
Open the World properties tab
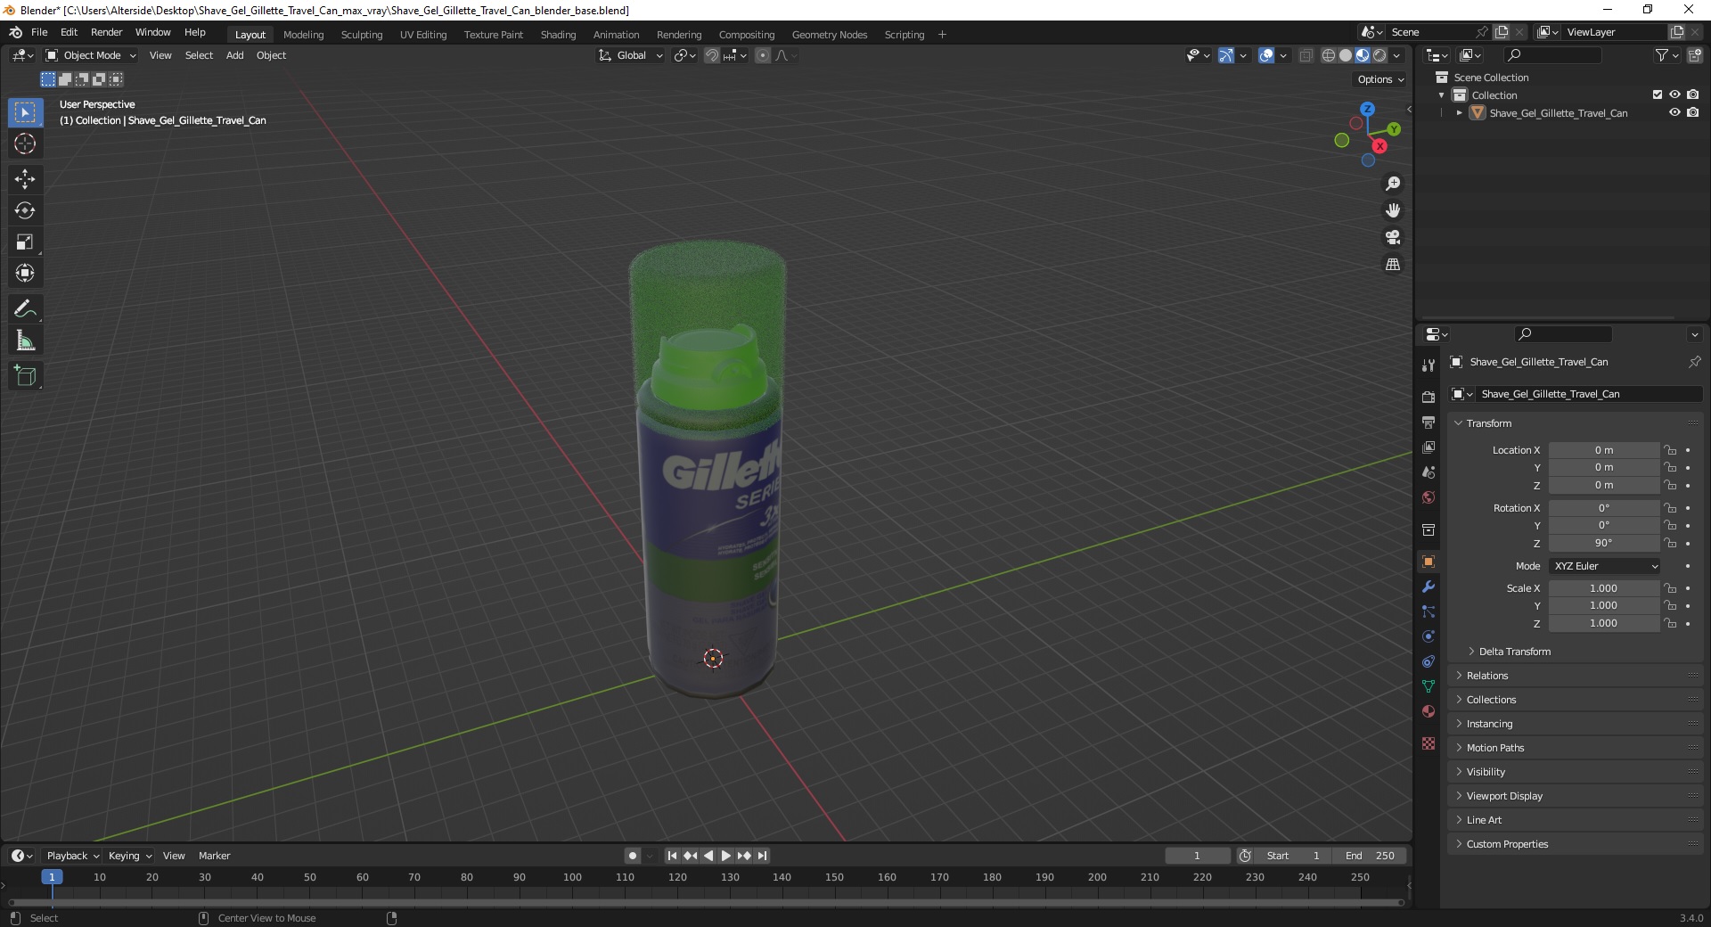click(x=1429, y=497)
